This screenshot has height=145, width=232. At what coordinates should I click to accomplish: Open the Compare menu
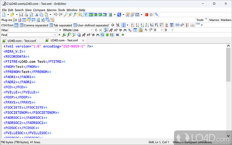(x=39, y=10)
